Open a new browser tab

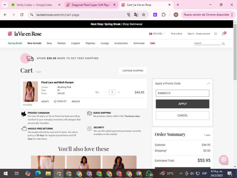pyautogui.click(x=178, y=5)
